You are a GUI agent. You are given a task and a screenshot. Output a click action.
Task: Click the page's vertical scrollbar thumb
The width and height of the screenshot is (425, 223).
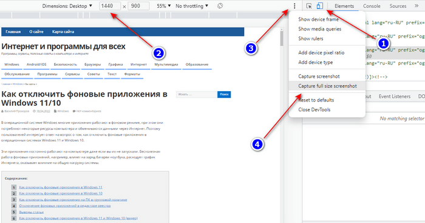pyautogui.click(x=282, y=38)
